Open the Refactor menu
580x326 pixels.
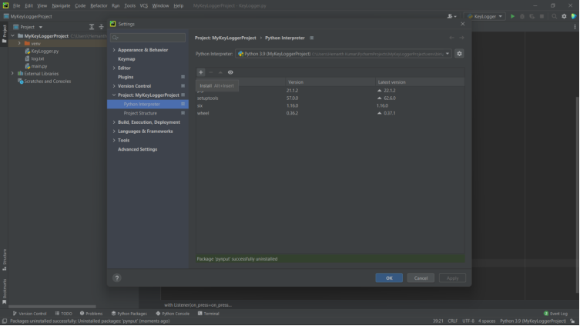point(99,5)
